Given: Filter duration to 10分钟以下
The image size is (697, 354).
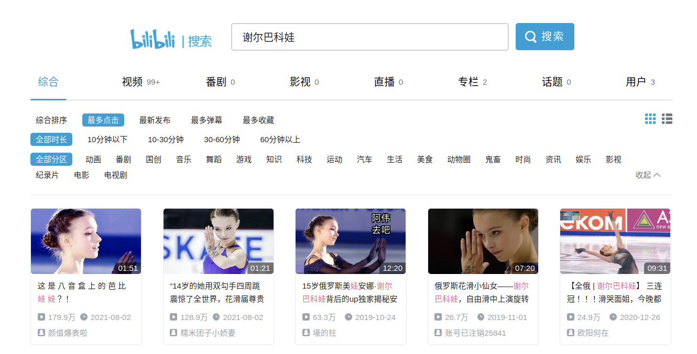Looking at the screenshot, I should click(x=107, y=140).
